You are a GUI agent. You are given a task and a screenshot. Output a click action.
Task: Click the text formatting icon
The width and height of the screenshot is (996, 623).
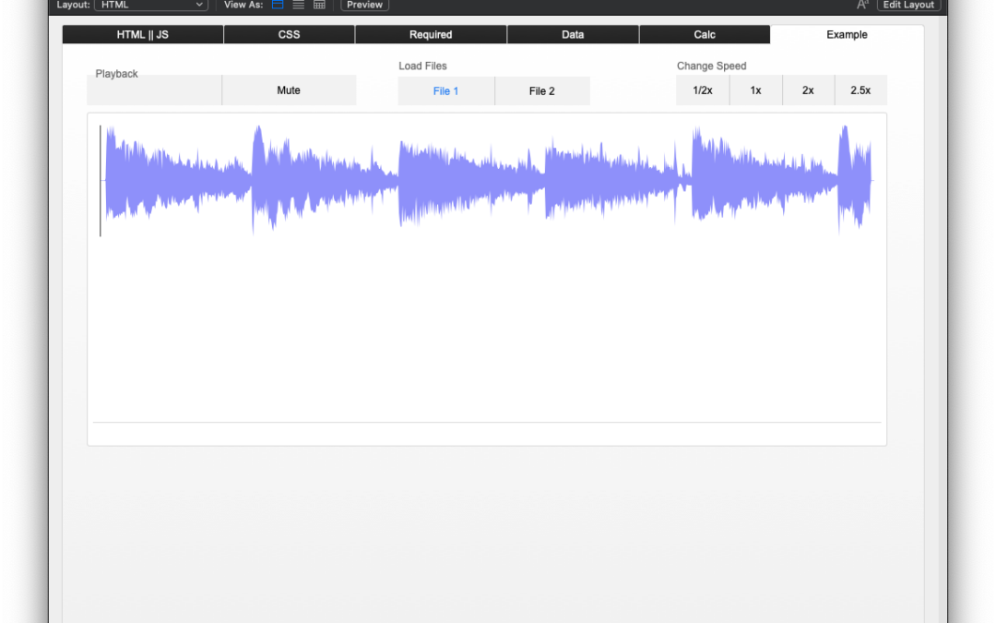click(x=862, y=5)
